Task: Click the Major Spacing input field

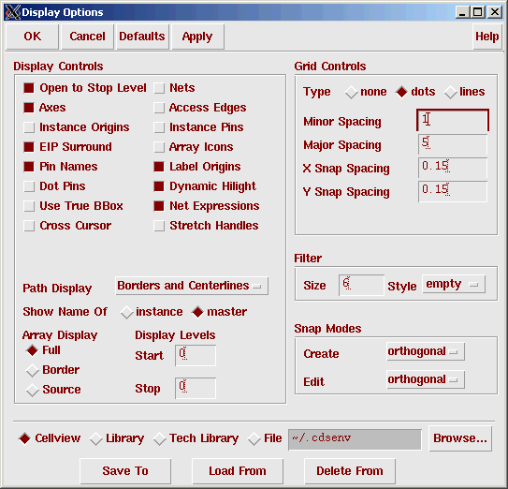Action: click(453, 144)
